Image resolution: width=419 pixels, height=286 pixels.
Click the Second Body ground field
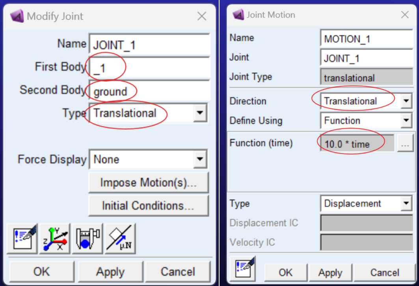point(150,91)
